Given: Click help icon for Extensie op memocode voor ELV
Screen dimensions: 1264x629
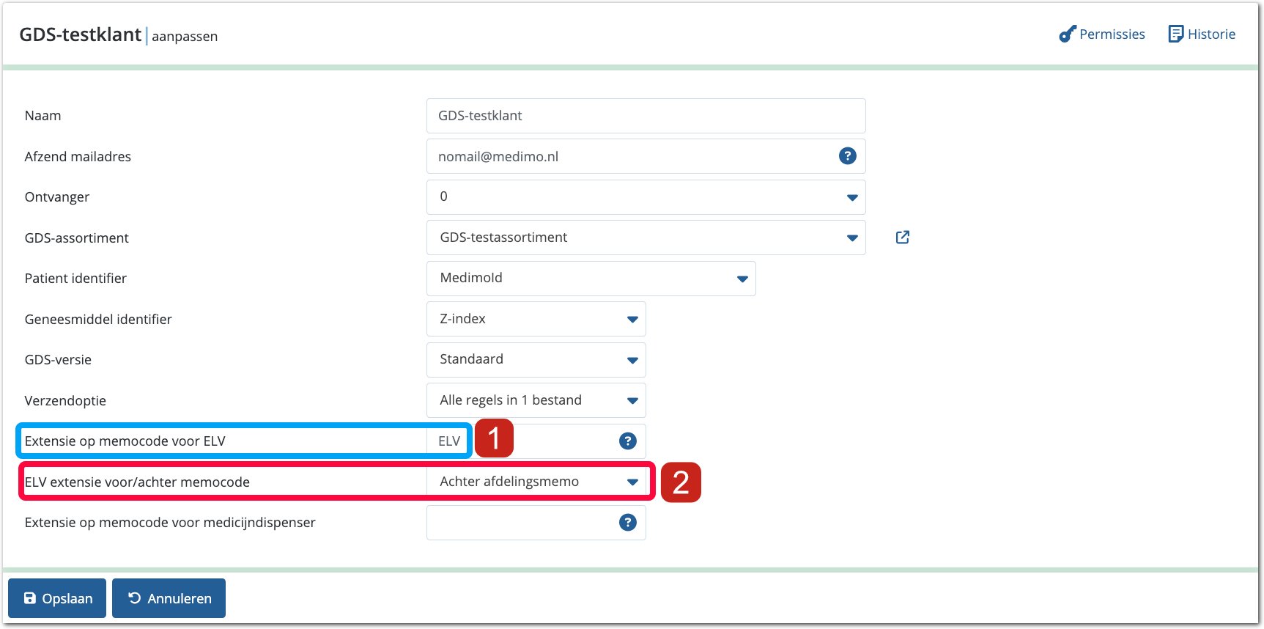Looking at the screenshot, I should tap(627, 441).
